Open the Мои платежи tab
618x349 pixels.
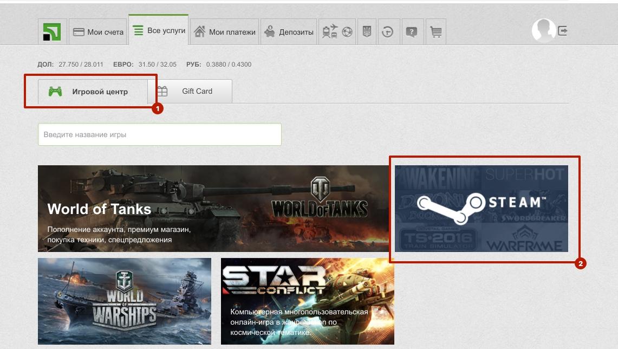click(x=225, y=32)
